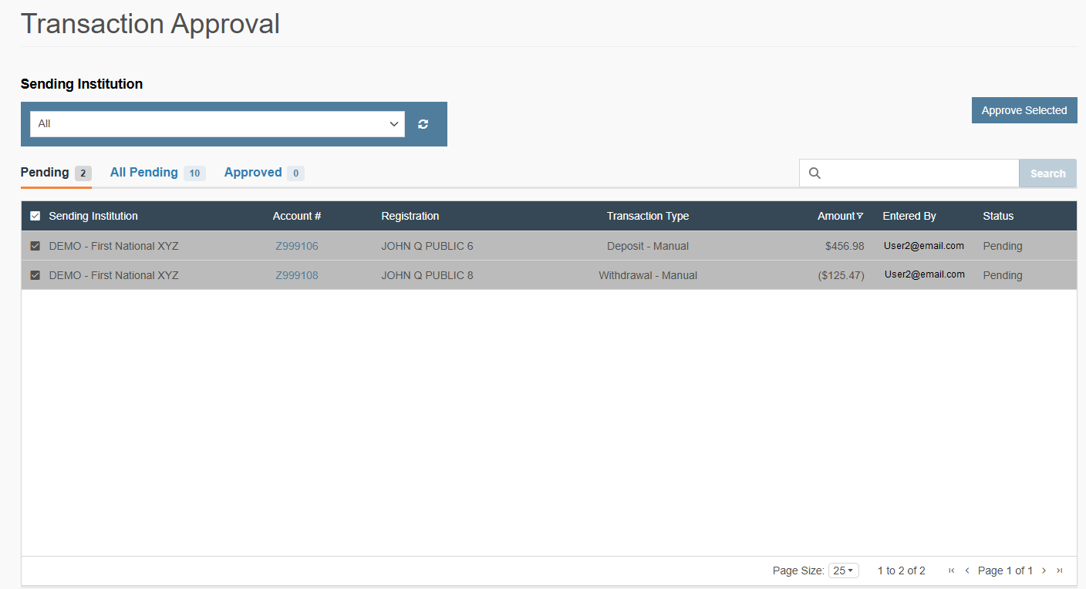Switch to the Approved tab

click(x=264, y=173)
